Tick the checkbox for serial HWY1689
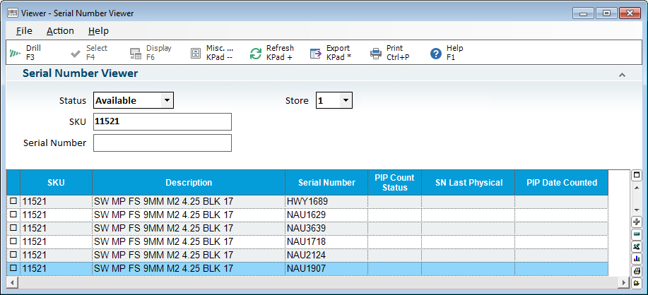The height and width of the screenshot is (295, 648). (13, 202)
